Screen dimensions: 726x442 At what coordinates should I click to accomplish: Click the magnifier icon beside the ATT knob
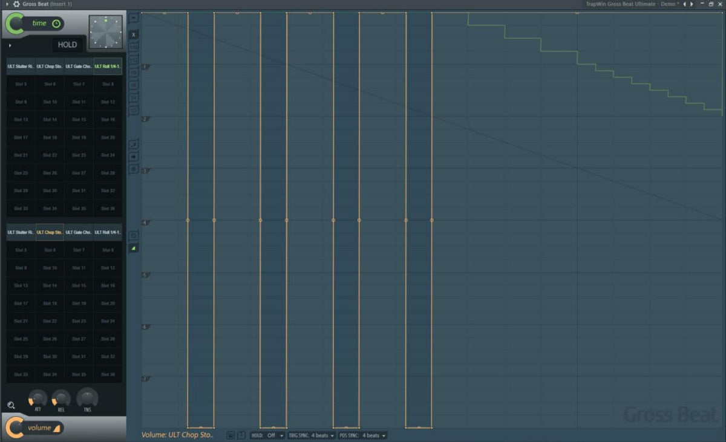click(11, 405)
